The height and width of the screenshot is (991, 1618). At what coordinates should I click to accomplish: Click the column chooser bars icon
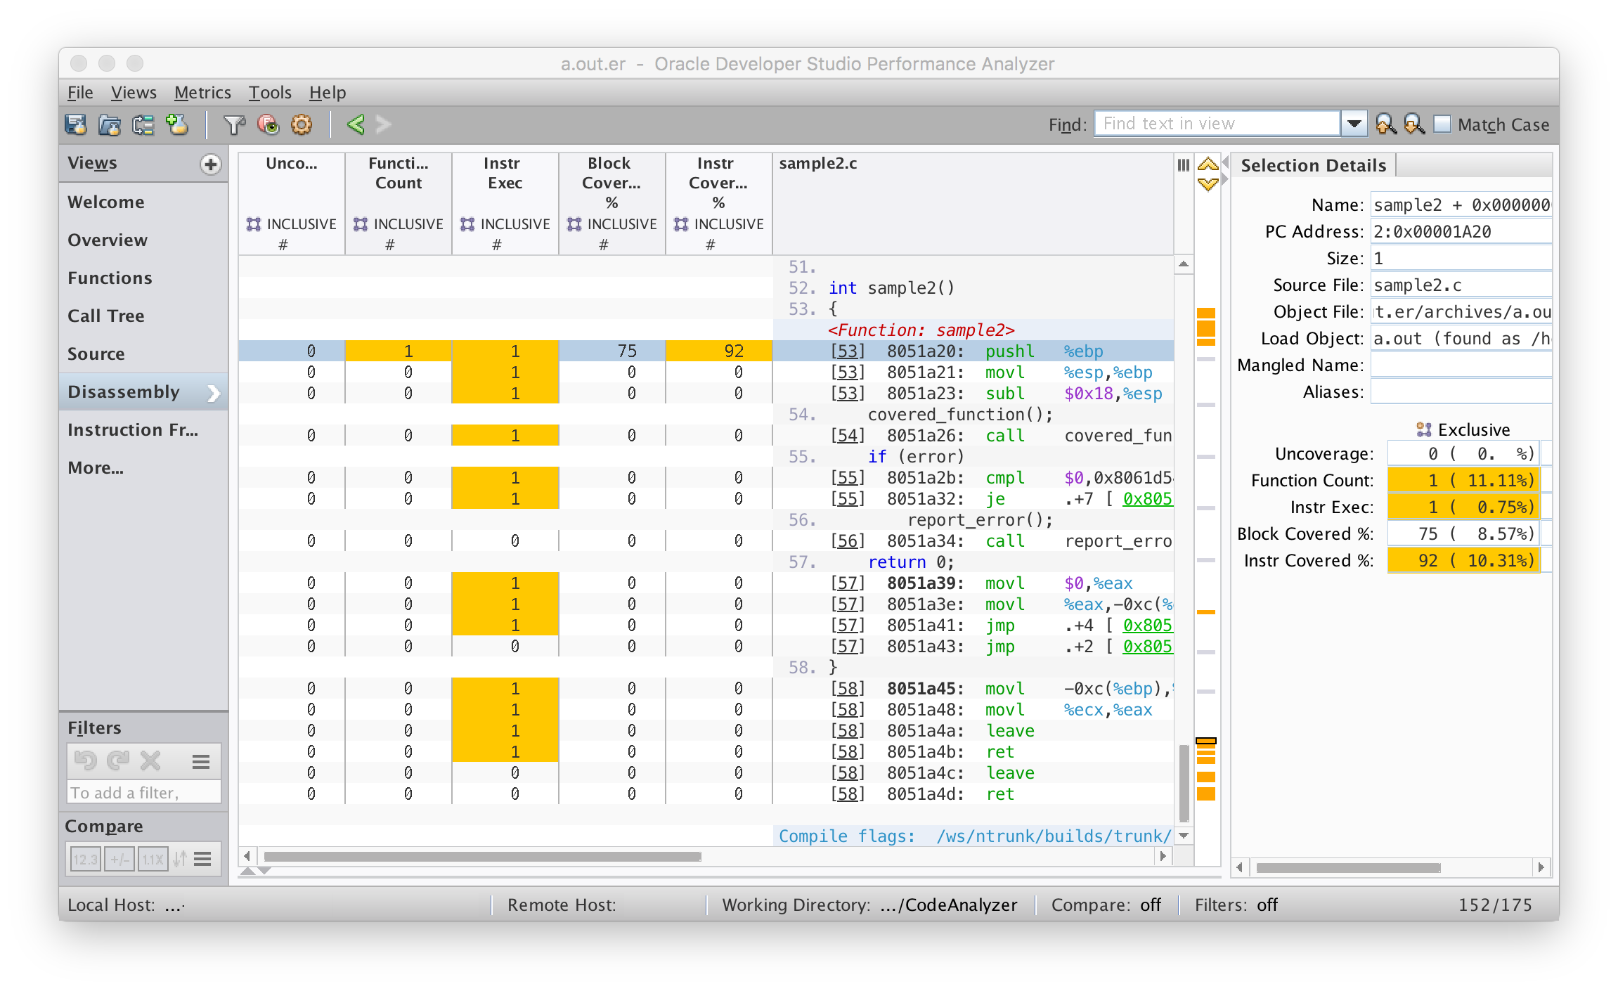click(x=1184, y=165)
